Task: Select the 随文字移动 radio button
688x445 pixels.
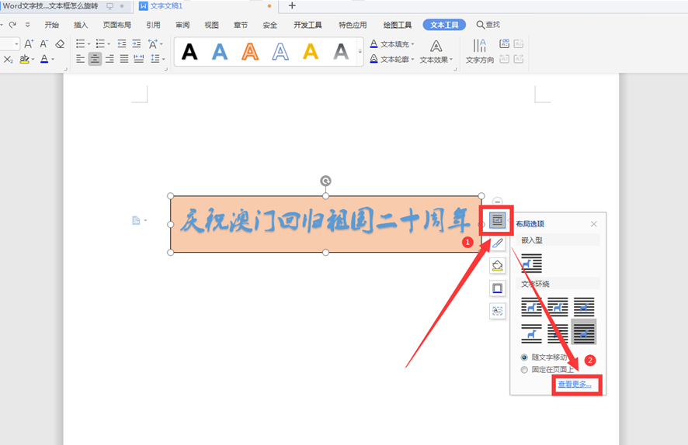Action: click(524, 357)
